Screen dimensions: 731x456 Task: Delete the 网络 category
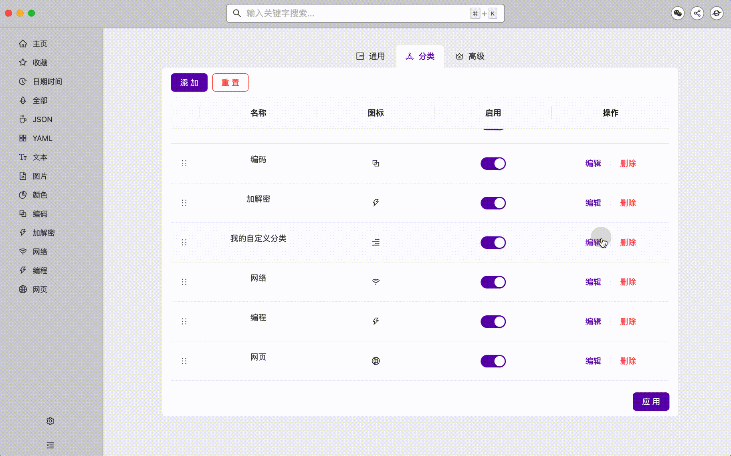[628, 282]
